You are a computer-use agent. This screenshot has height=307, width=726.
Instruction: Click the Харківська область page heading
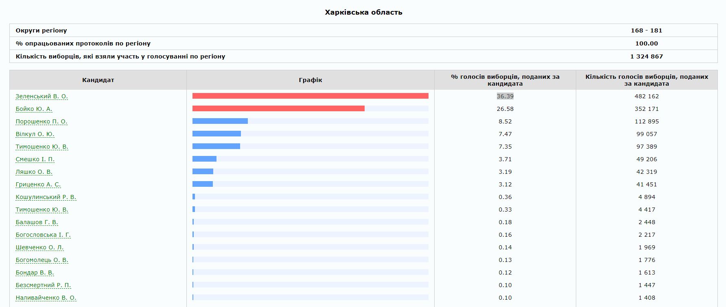(363, 12)
